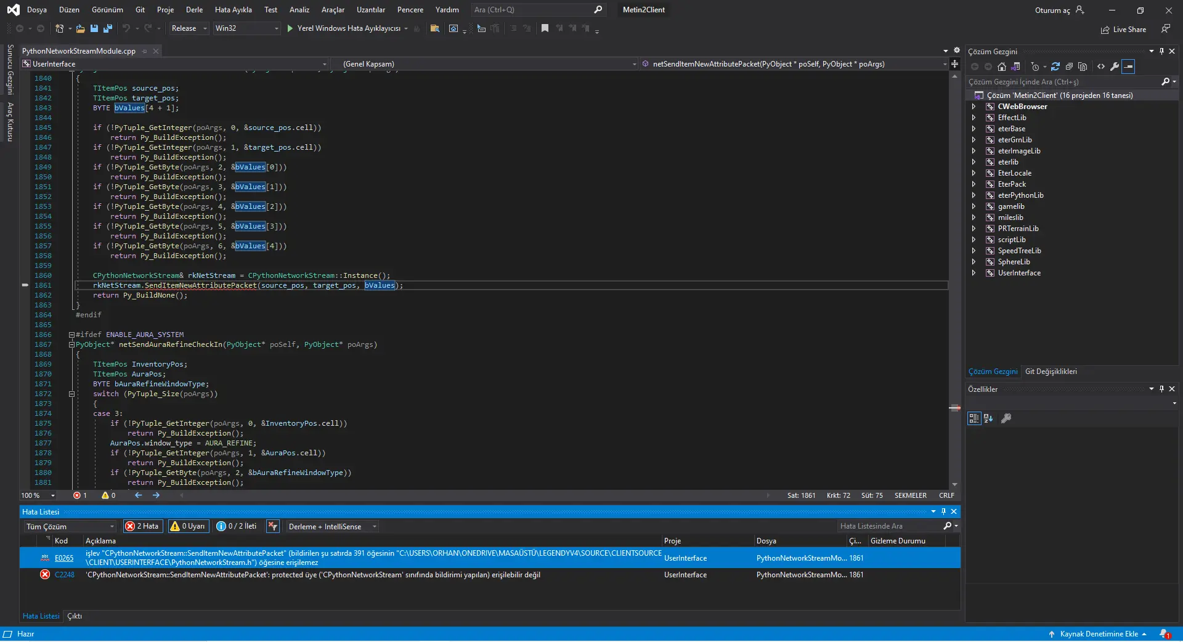This screenshot has width=1183, height=642.
Task: Open the Derle menu
Action: click(194, 10)
